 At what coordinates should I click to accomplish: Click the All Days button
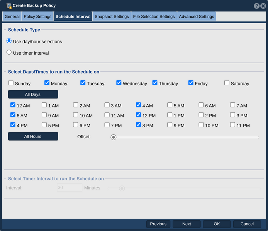click(33, 94)
